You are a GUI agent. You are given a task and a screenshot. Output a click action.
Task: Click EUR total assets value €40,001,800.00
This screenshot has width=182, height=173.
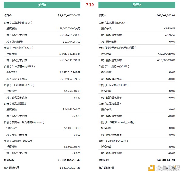166,15
